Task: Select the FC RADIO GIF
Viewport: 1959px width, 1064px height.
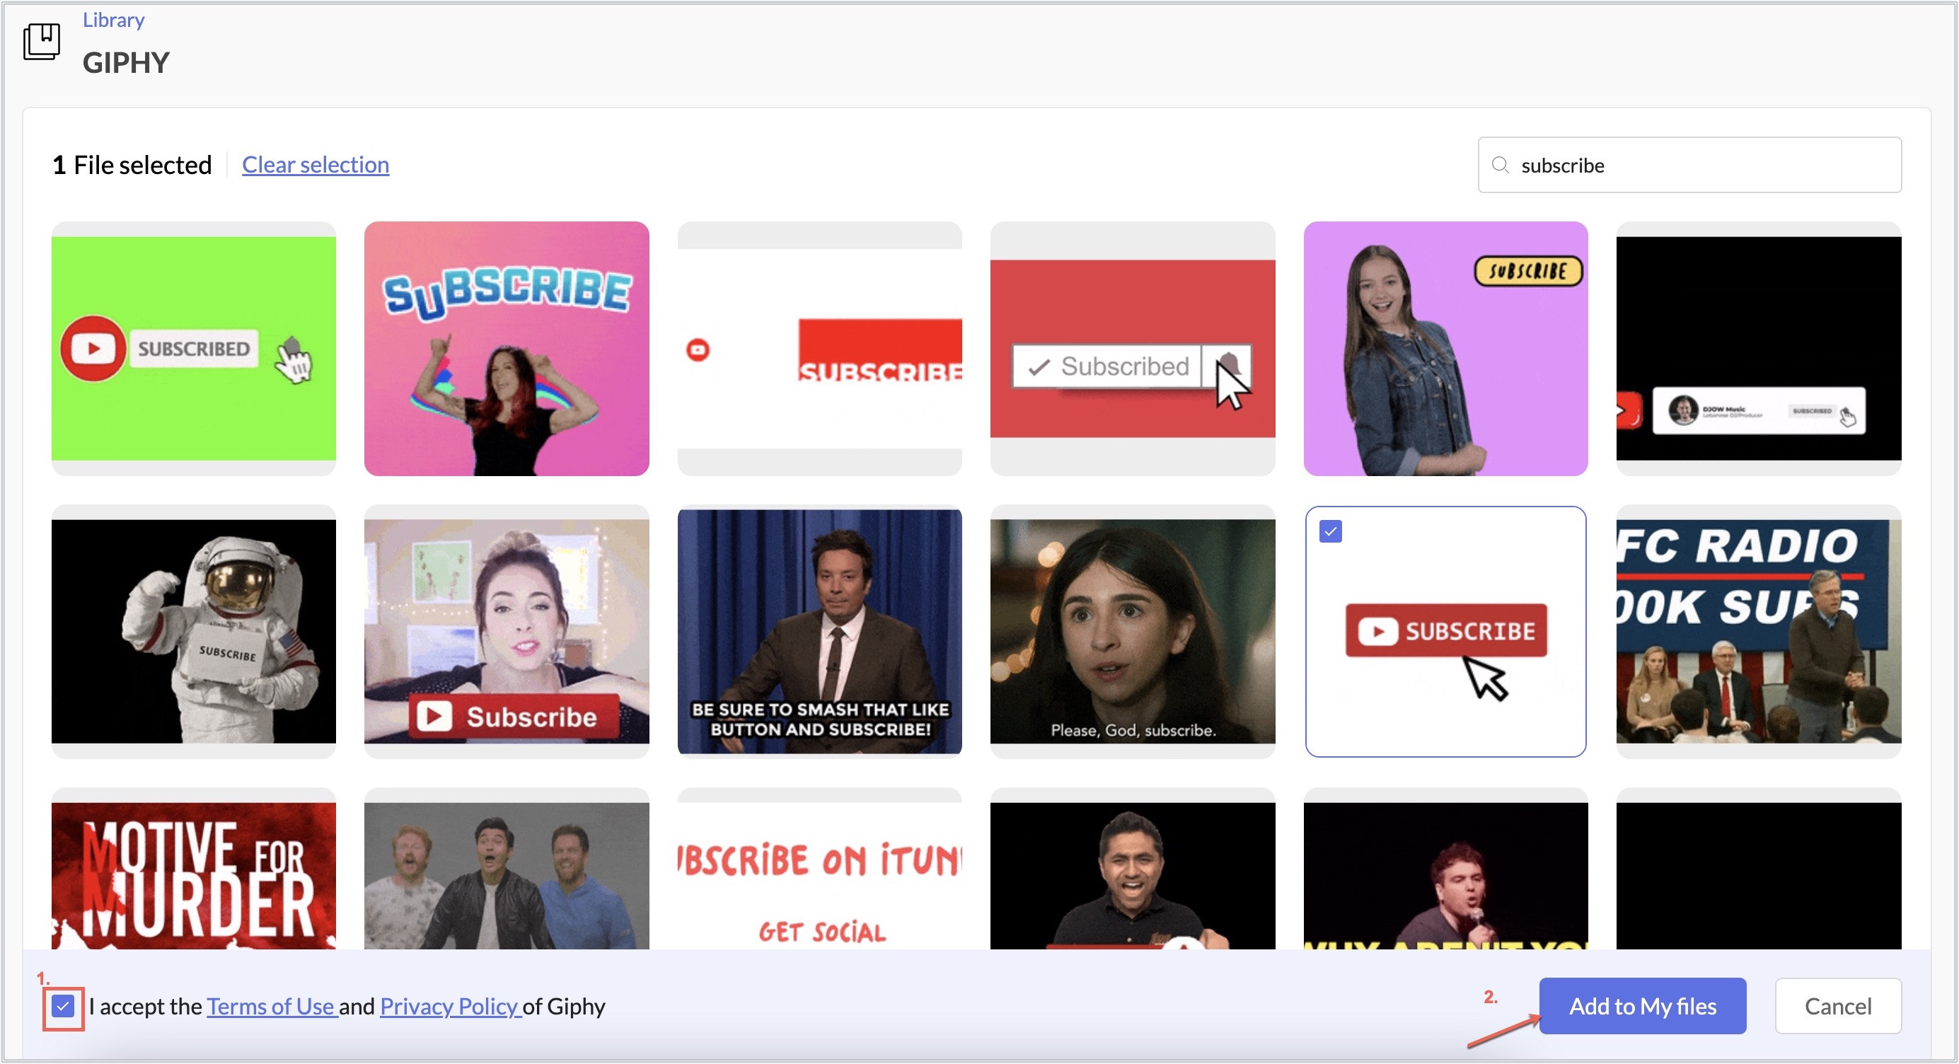Action: pyautogui.click(x=1759, y=631)
